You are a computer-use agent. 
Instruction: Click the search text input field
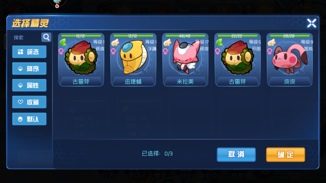[x=26, y=38]
